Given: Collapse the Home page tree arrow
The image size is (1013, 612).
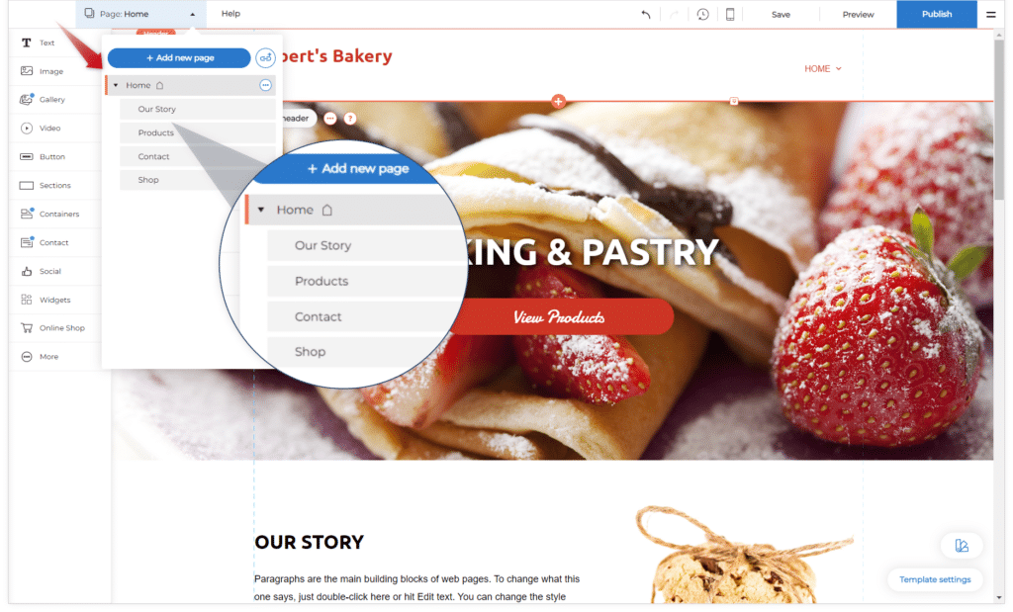Looking at the screenshot, I should (x=116, y=85).
